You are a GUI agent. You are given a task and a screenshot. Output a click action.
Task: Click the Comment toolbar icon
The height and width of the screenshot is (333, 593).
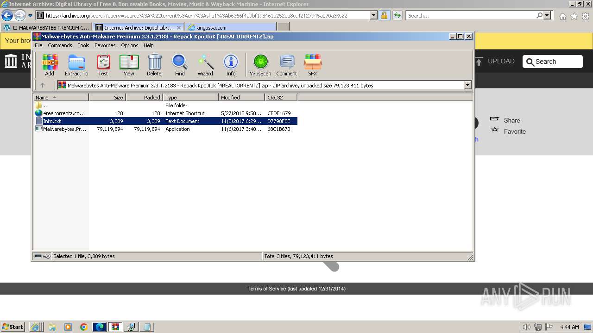click(x=287, y=65)
